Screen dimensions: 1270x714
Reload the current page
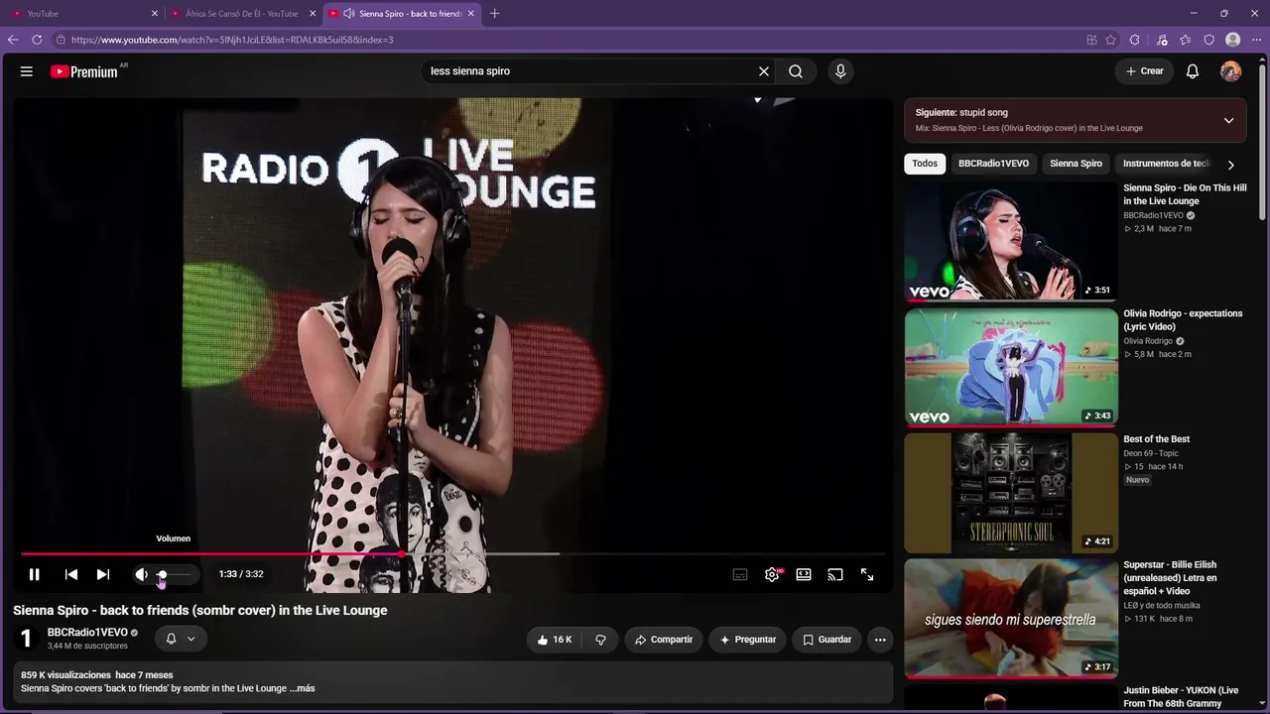37,40
